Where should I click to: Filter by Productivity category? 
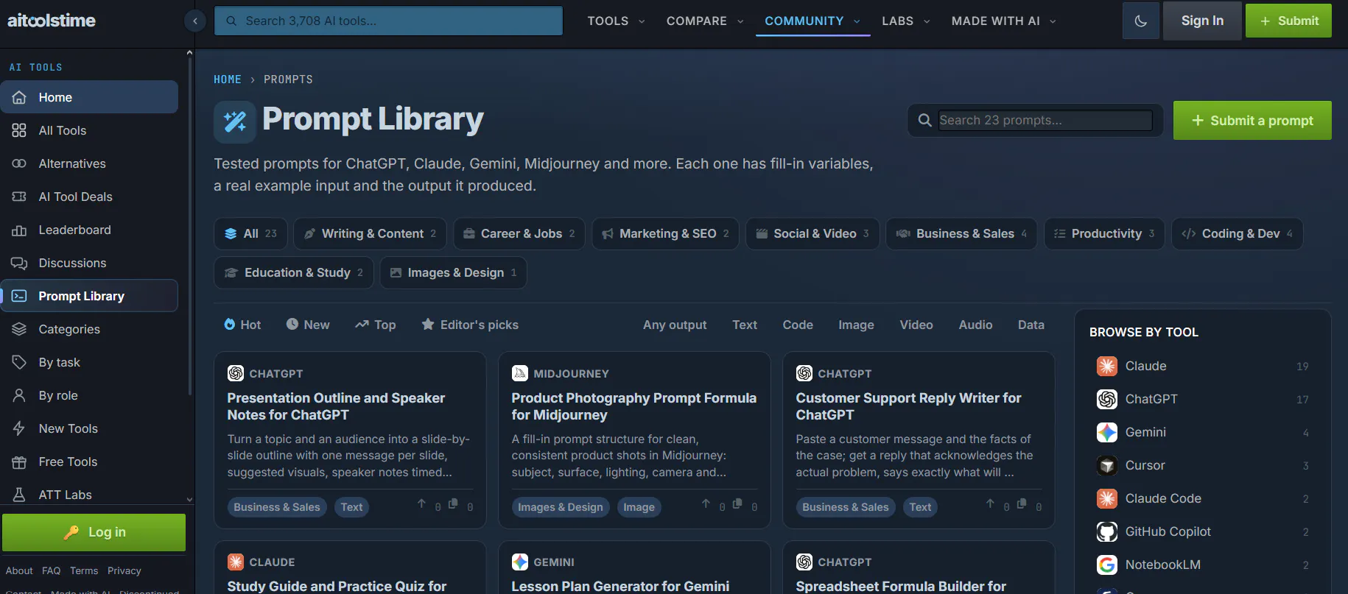tap(1105, 233)
